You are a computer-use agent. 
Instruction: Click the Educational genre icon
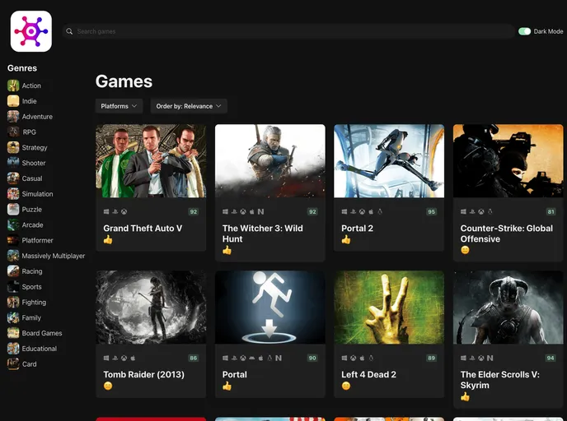click(13, 349)
